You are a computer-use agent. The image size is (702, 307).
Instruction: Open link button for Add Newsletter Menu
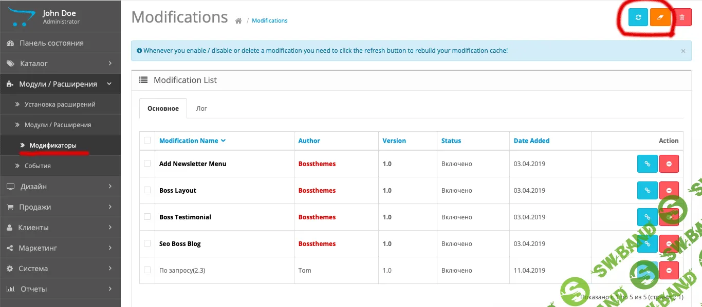[647, 164]
